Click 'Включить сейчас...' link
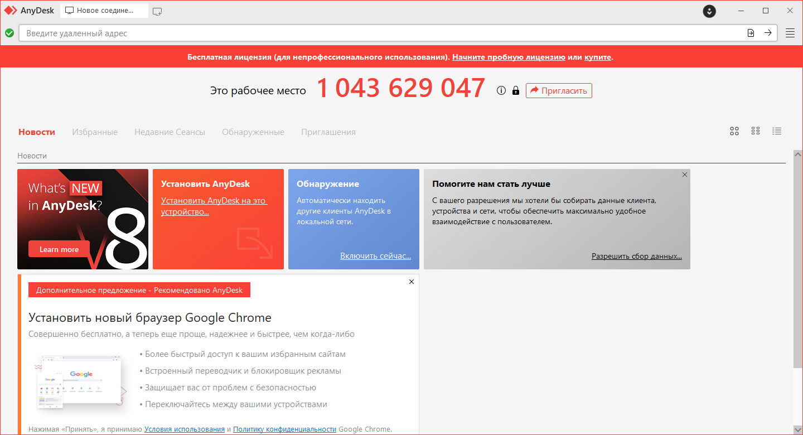Image resolution: width=803 pixels, height=435 pixels. tap(375, 256)
